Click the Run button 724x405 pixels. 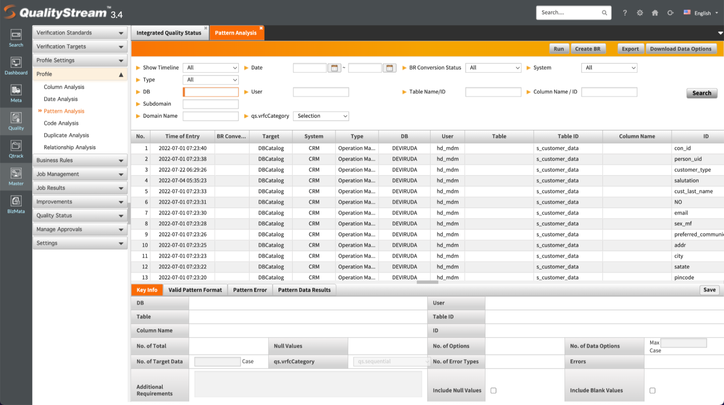559,49
